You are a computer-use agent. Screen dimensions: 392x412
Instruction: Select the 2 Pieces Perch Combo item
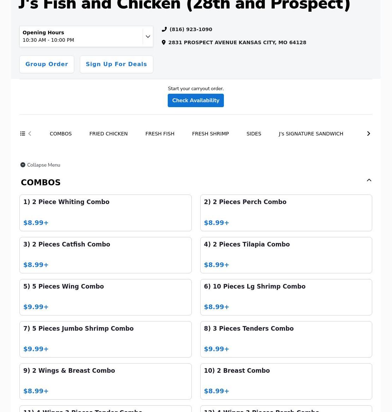[x=286, y=213]
